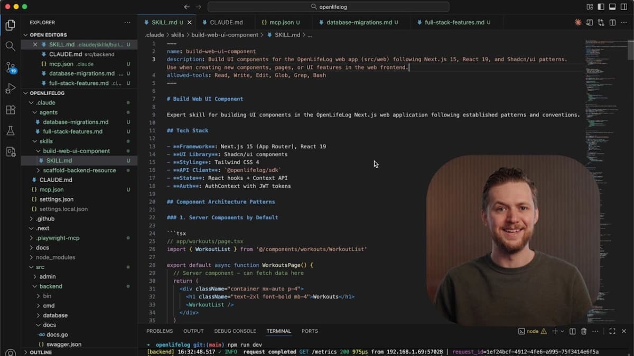Screen dimensions: 634x356
Task: Create a new terminal with the plus icon
Action: pyautogui.click(x=555, y=331)
